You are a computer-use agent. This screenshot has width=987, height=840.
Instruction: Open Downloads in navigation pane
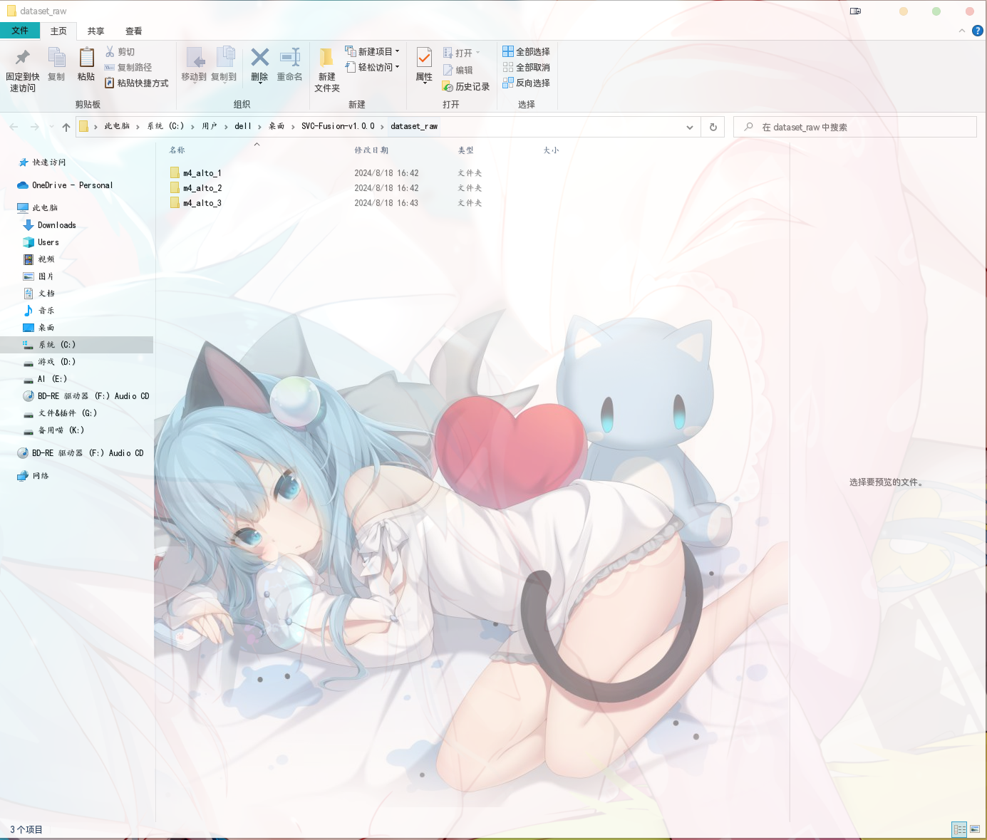pos(50,225)
